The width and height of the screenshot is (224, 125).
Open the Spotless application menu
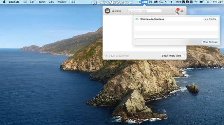pyautogui.click(x=14, y=2)
